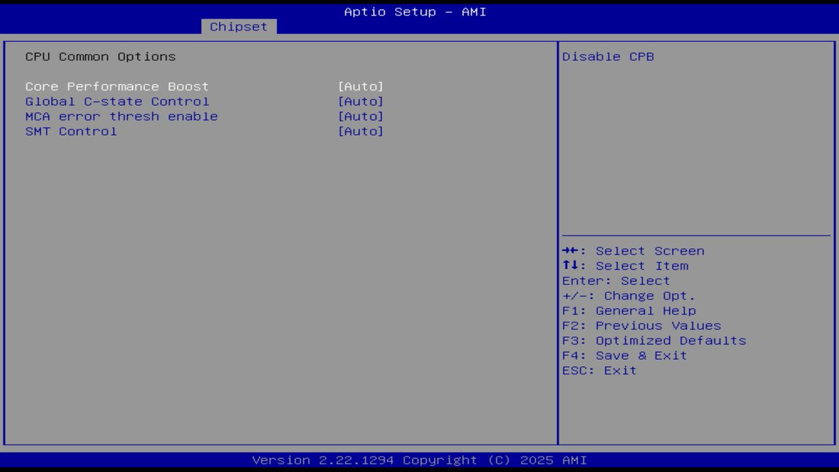839x472 pixels.
Task: Click F2: Previous Values legend entry
Action: pos(641,325)
